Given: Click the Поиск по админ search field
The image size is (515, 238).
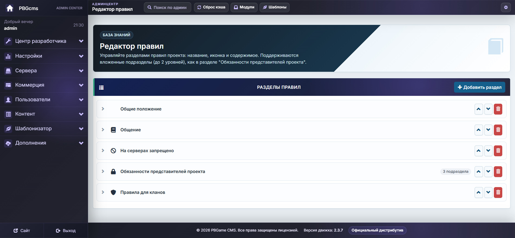Looking at the screenshot, I should click(167, 7).
